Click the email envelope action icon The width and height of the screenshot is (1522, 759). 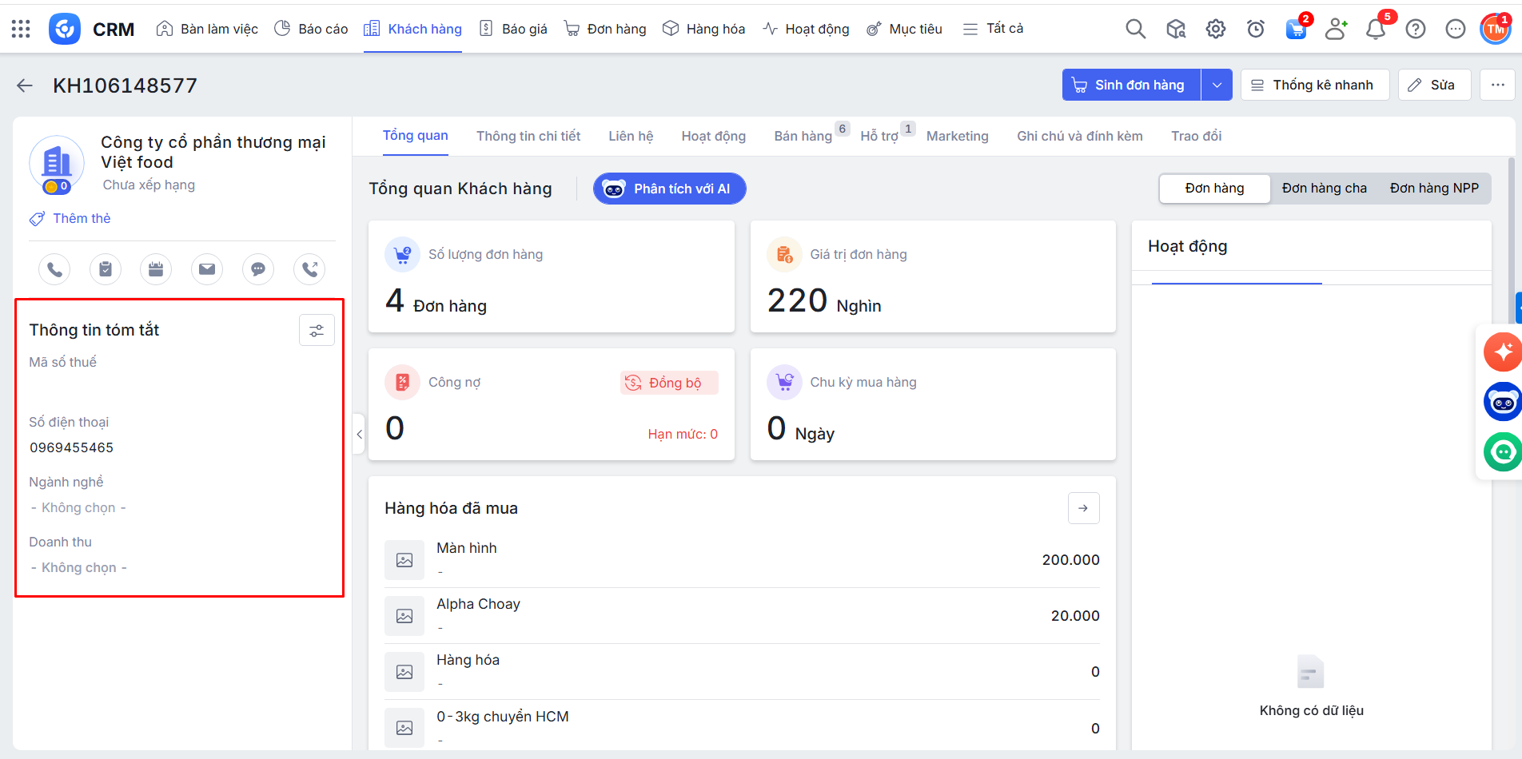207,269
